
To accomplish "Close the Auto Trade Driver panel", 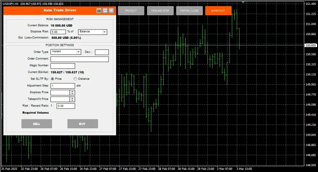I will [x=111, y=11].
